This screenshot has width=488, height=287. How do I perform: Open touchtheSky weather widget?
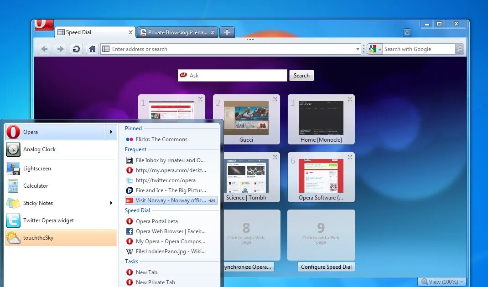61,237
